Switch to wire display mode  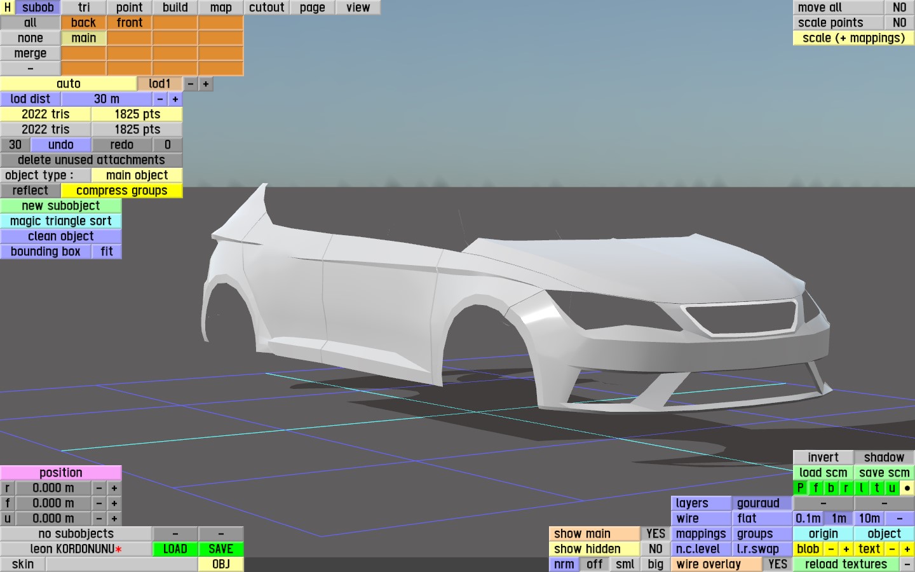[701, 519]
